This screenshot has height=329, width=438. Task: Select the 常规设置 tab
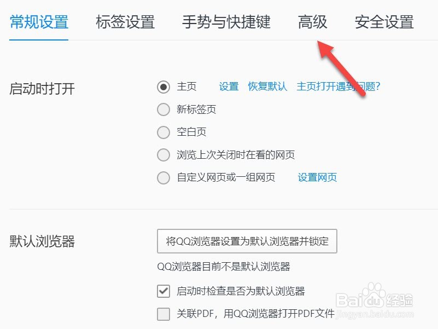pos(38,22)
